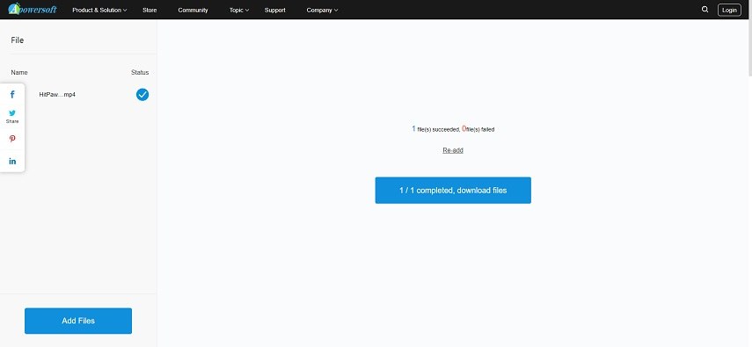Share the page on Facebook
The width and height of the screenshot is (752, 347).
pyautogui.click(x=12, y=94)
